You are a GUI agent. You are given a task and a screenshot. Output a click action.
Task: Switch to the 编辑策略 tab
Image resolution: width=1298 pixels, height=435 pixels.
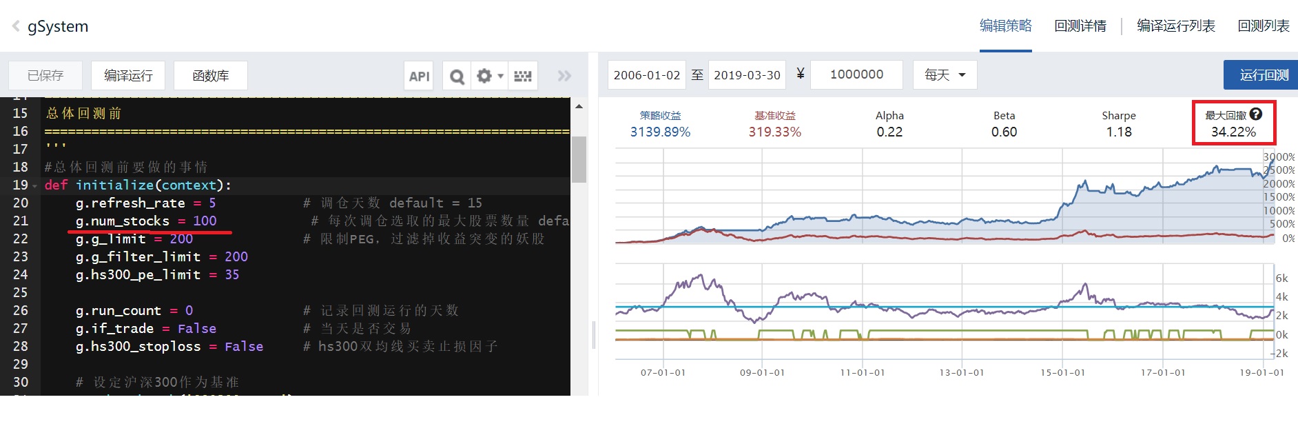(x=1005, y=26)
